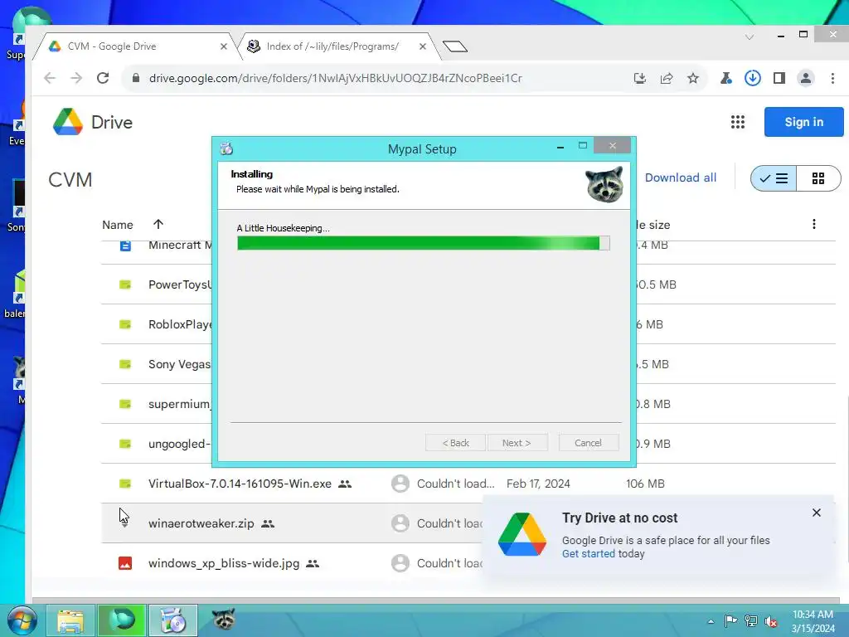Click the PowerToys file icon
Image resolution: width=849 pixels, height=637 pixels.
click(x=125, y=284)
